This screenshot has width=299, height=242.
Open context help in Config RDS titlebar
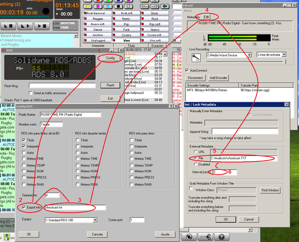pyautogui.click(x=171, y=106)
